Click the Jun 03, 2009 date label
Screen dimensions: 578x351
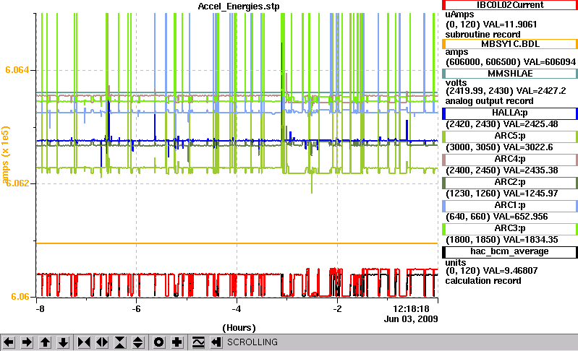[411, 318]
